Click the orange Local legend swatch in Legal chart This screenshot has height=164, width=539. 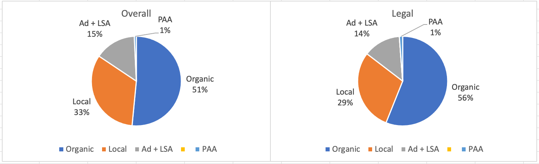[370, 150]
